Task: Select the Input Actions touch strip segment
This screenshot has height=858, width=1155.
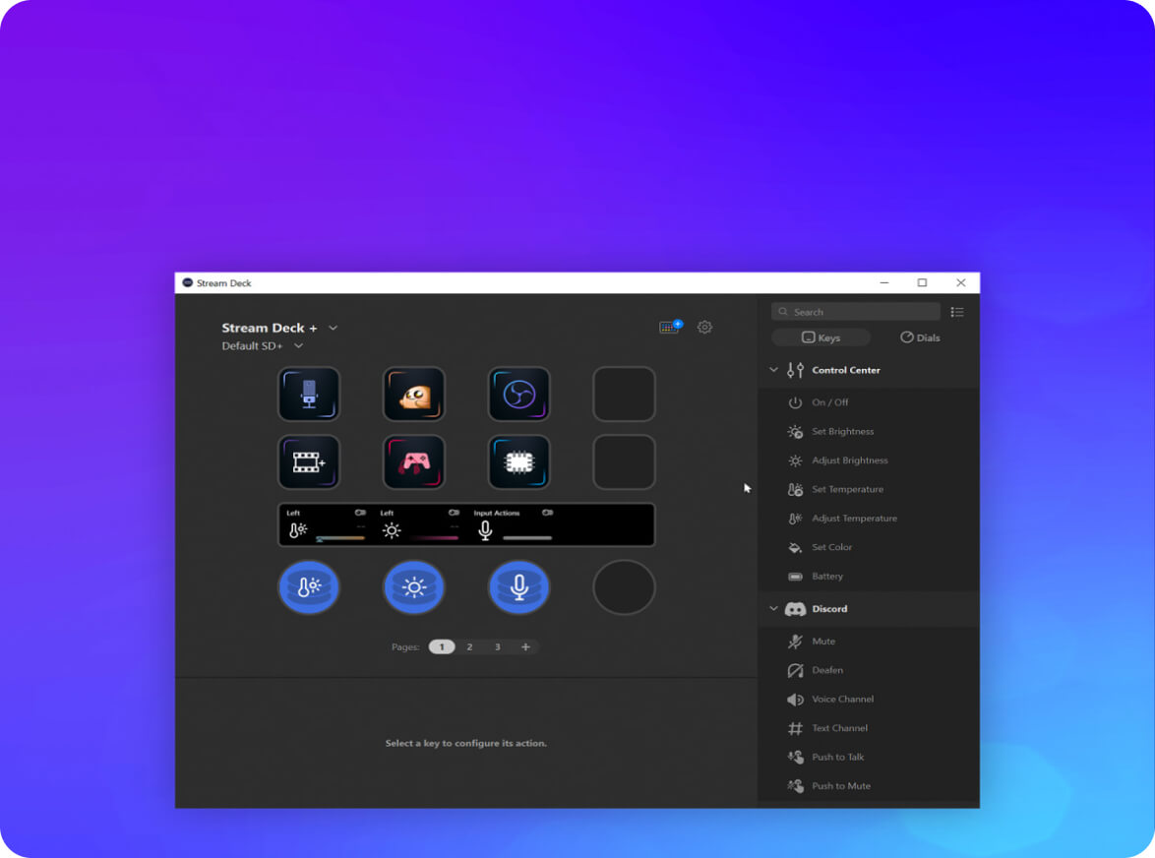Action: point(513,525)
